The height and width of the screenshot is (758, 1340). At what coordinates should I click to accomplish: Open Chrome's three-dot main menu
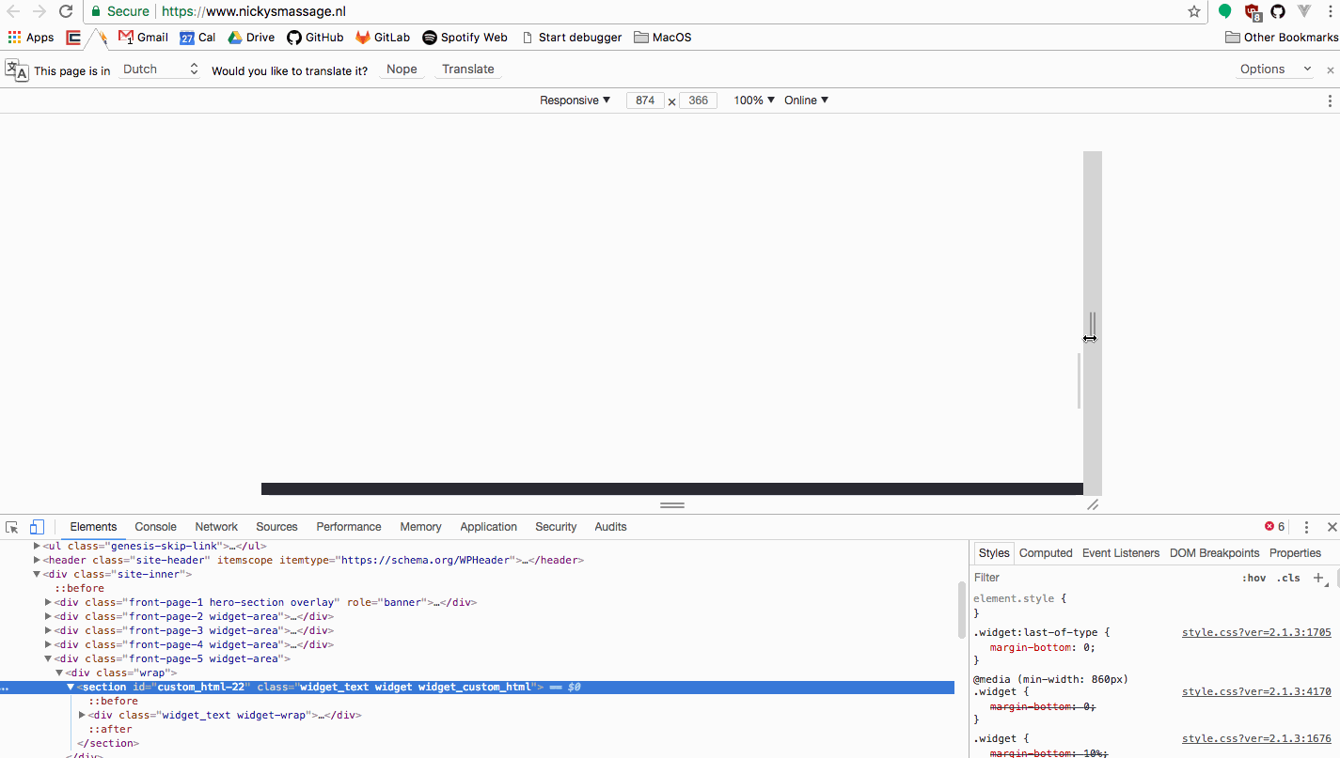coord(1330,11)
